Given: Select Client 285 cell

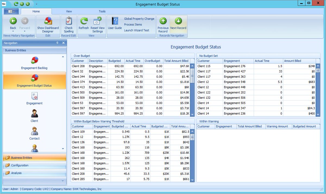Looking at the screenshot, I should [82, 179].
